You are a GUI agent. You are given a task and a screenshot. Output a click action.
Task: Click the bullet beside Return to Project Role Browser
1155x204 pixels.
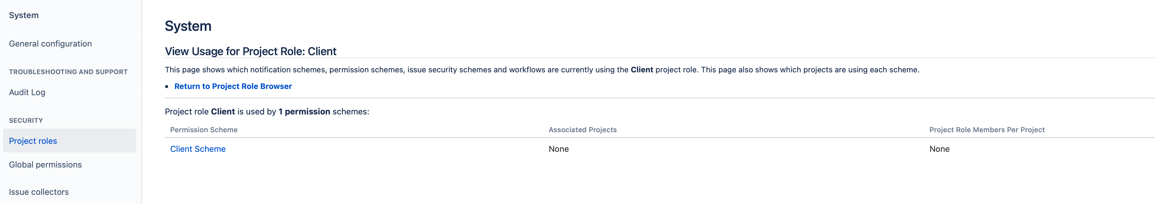click(167, 87)
